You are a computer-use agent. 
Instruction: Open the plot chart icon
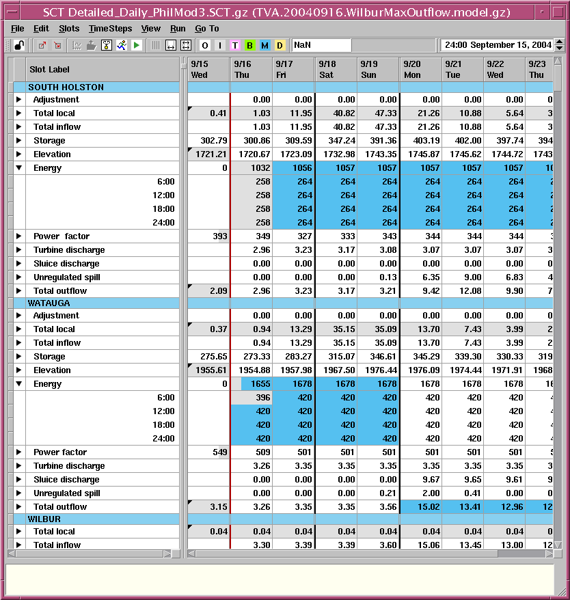tap(77, 46)
